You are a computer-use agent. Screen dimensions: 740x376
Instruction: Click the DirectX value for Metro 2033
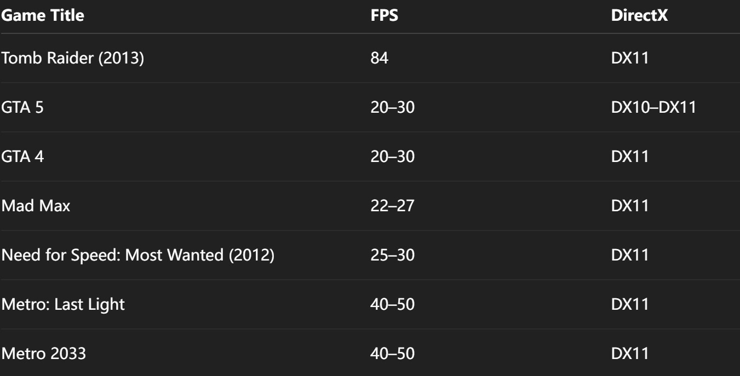coord(630,354)
